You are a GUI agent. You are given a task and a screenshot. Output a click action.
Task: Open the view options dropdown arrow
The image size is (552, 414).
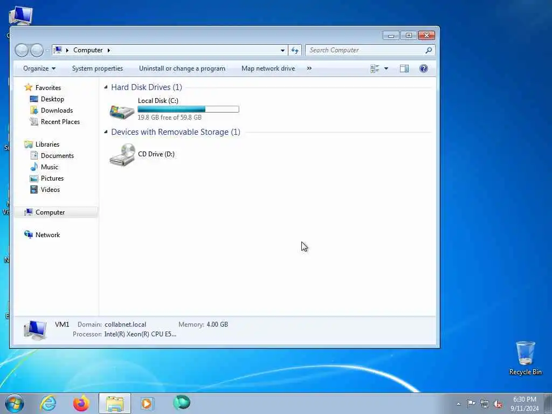(386, 68)
